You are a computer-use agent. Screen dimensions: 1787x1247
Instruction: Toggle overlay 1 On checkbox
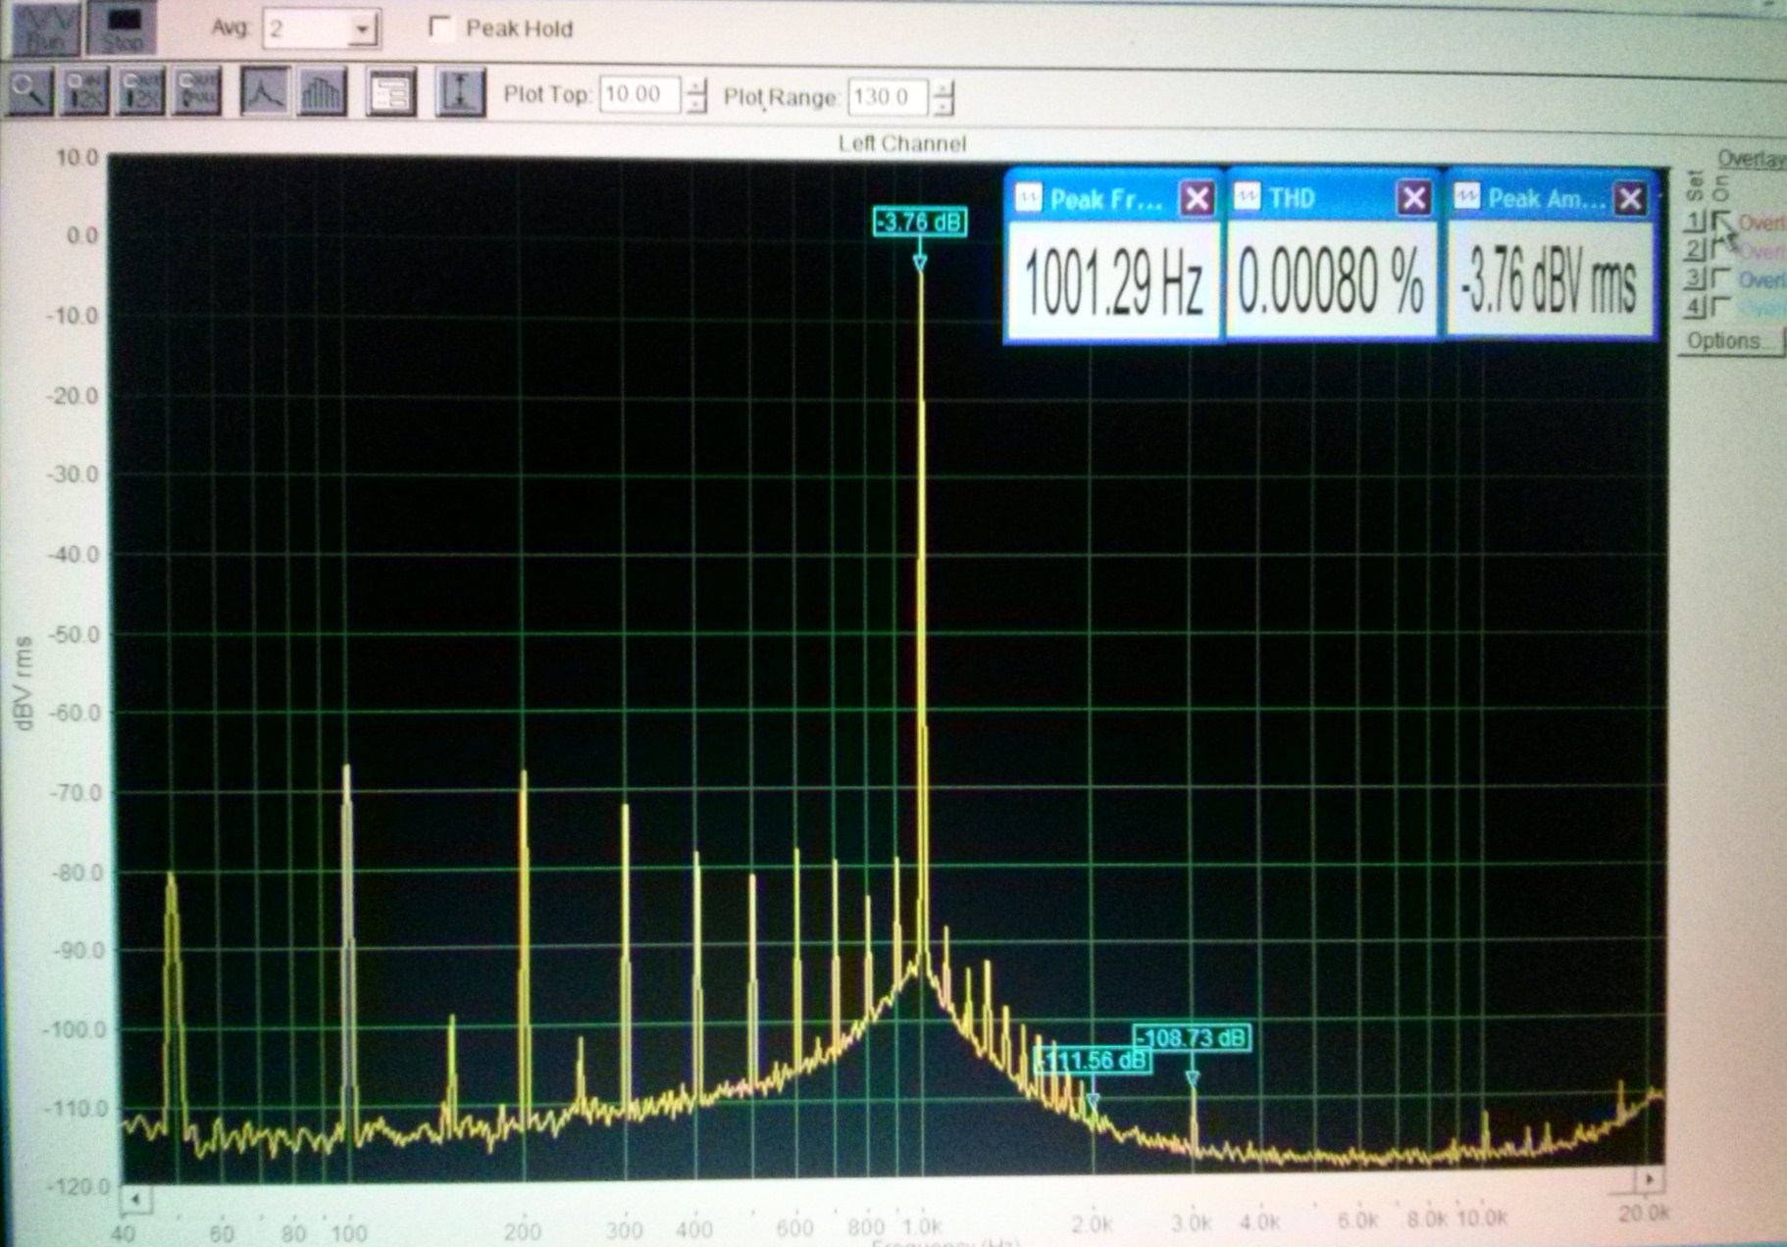tap(1721, 222)
